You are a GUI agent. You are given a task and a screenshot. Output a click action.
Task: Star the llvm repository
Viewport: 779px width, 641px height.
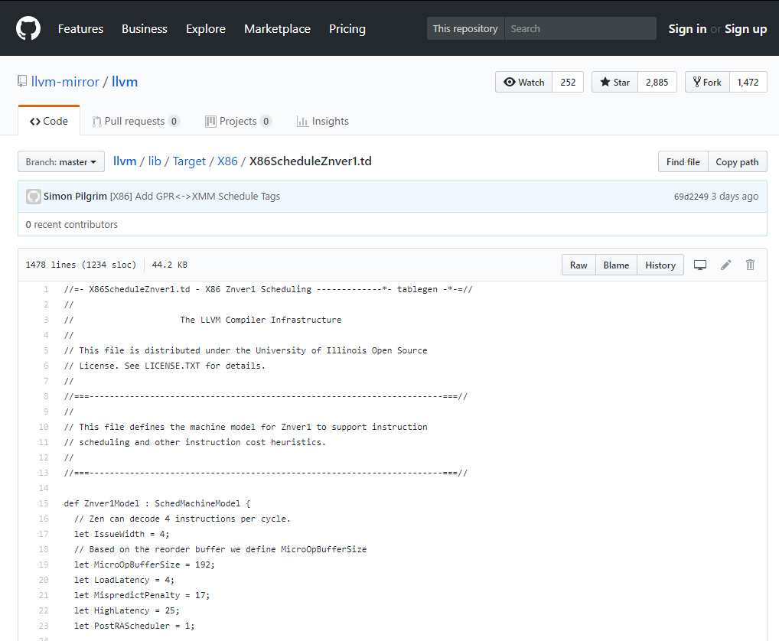pyautogui.click(x=614, y=83)
